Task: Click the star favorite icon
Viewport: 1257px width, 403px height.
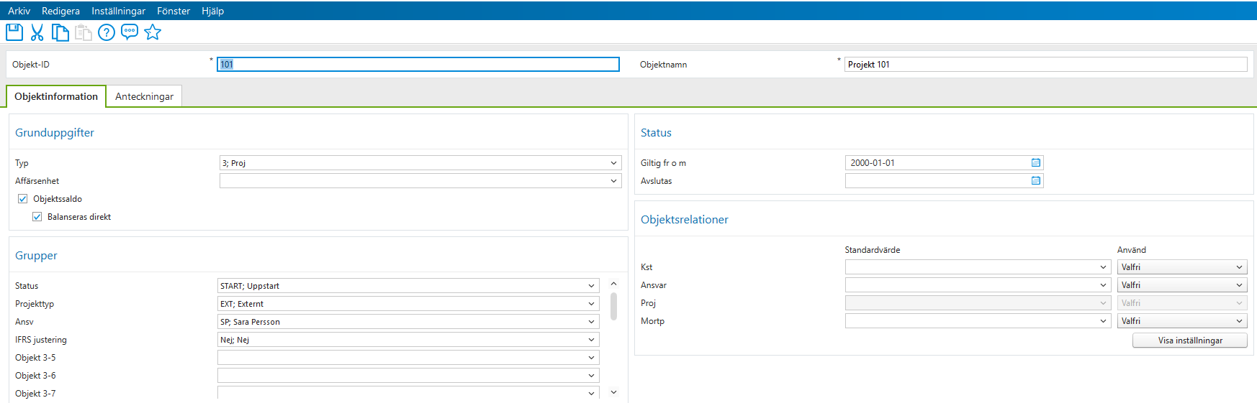Action: click(x=153, y=32)
